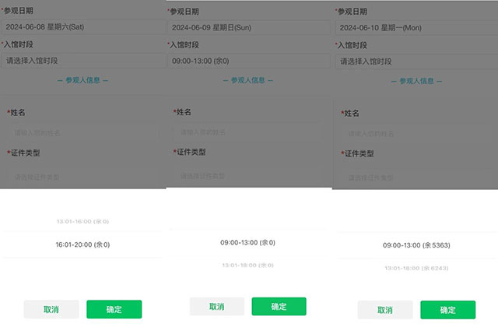The image size is (498, 327).
Task: Click 姓名 input in the 2024-06-09 panel
Action: [x=249, y=132]
